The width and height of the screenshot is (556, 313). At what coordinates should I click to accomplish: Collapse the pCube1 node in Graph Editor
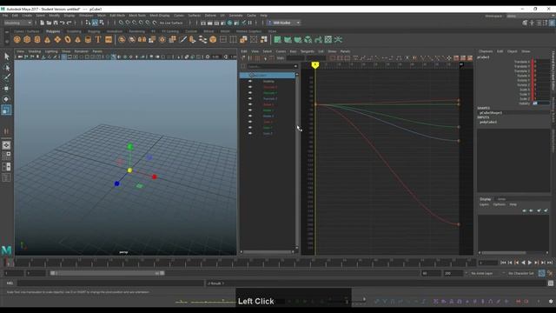click(251, 76)
